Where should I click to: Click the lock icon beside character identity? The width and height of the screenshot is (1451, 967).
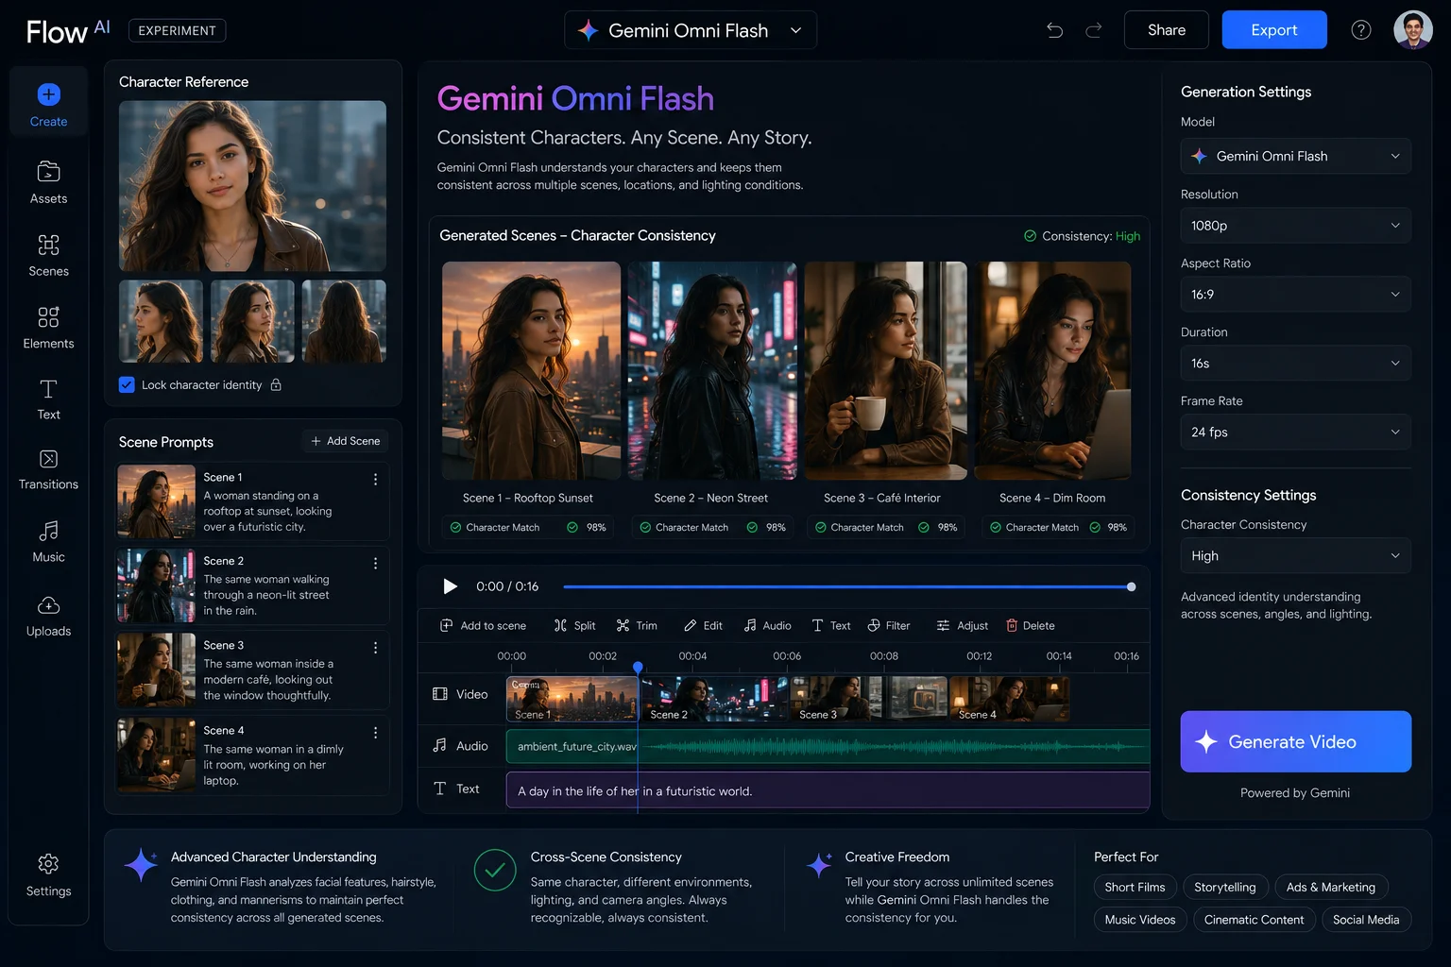point(276,384)
